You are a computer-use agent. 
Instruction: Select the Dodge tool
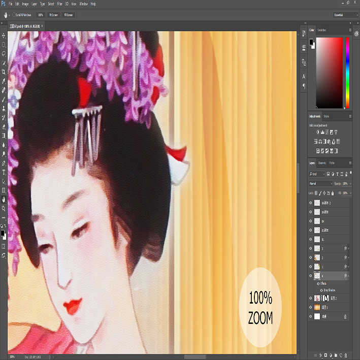point(4,154)
